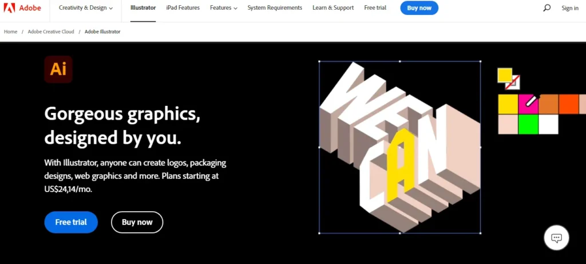Expand the Creativity & Design dropdown
Viewport: 586px width, 264px height.
coord(86,8)
